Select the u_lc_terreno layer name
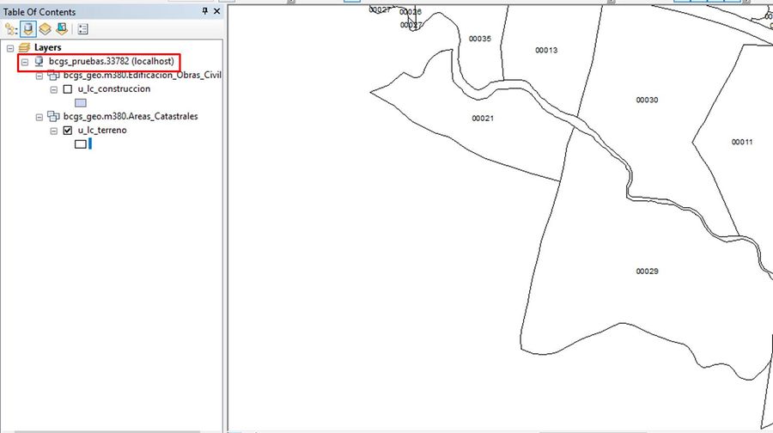 pos(102,131)
